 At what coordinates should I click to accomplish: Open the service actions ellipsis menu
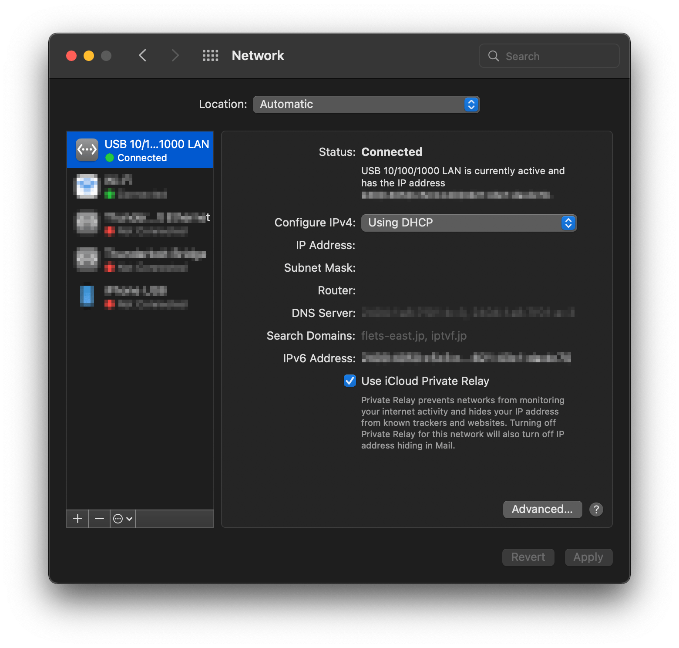tap(123, 519)
